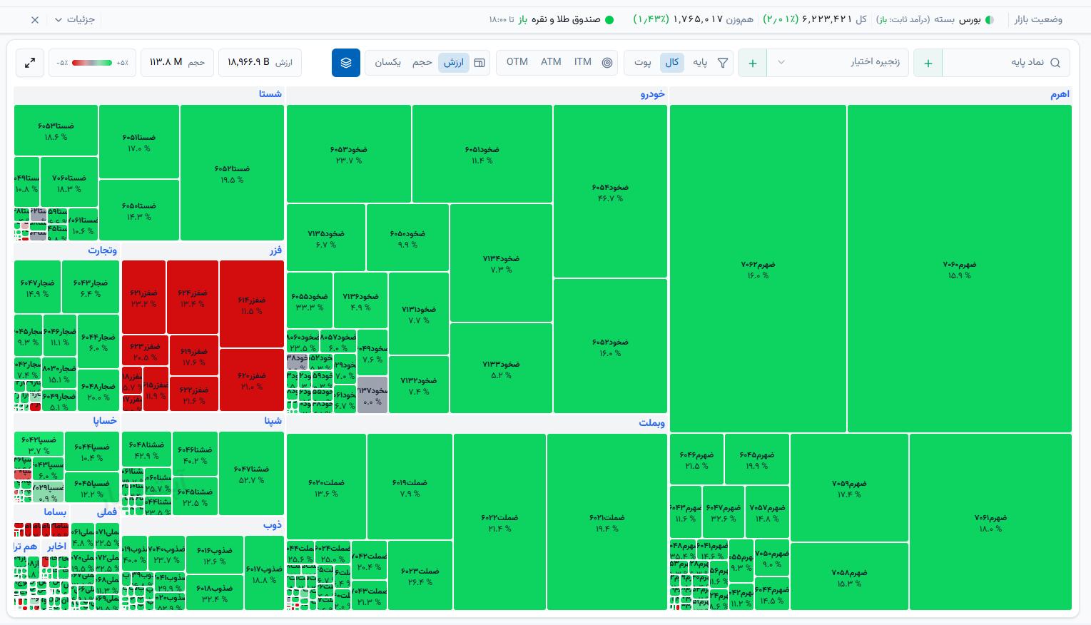Open the خودرو group header link
This screenshot has height=625, width=1091.
(x=653, y=94)
